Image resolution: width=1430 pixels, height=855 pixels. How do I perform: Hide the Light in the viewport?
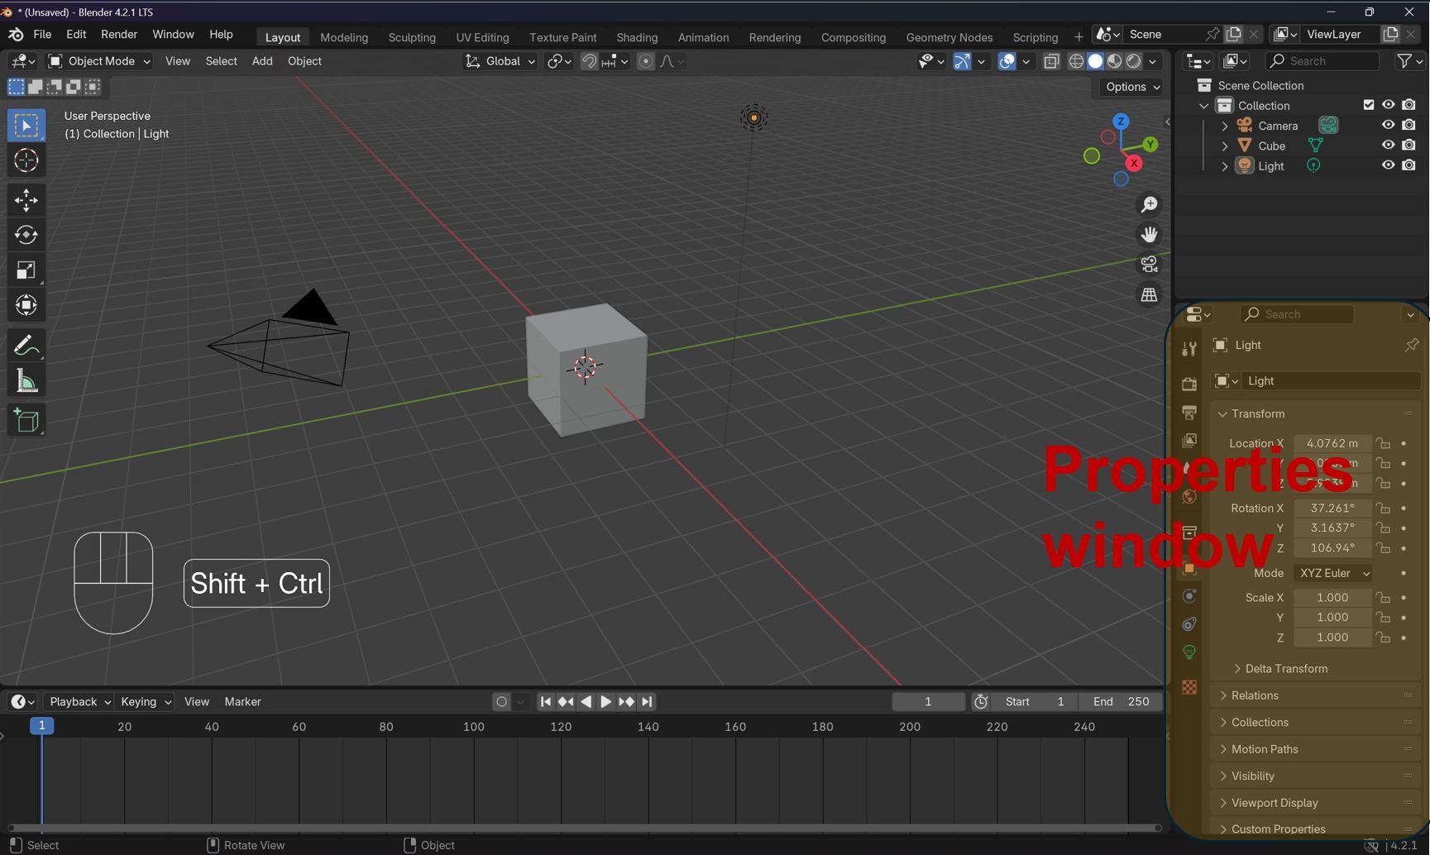tap(1388, 165)
